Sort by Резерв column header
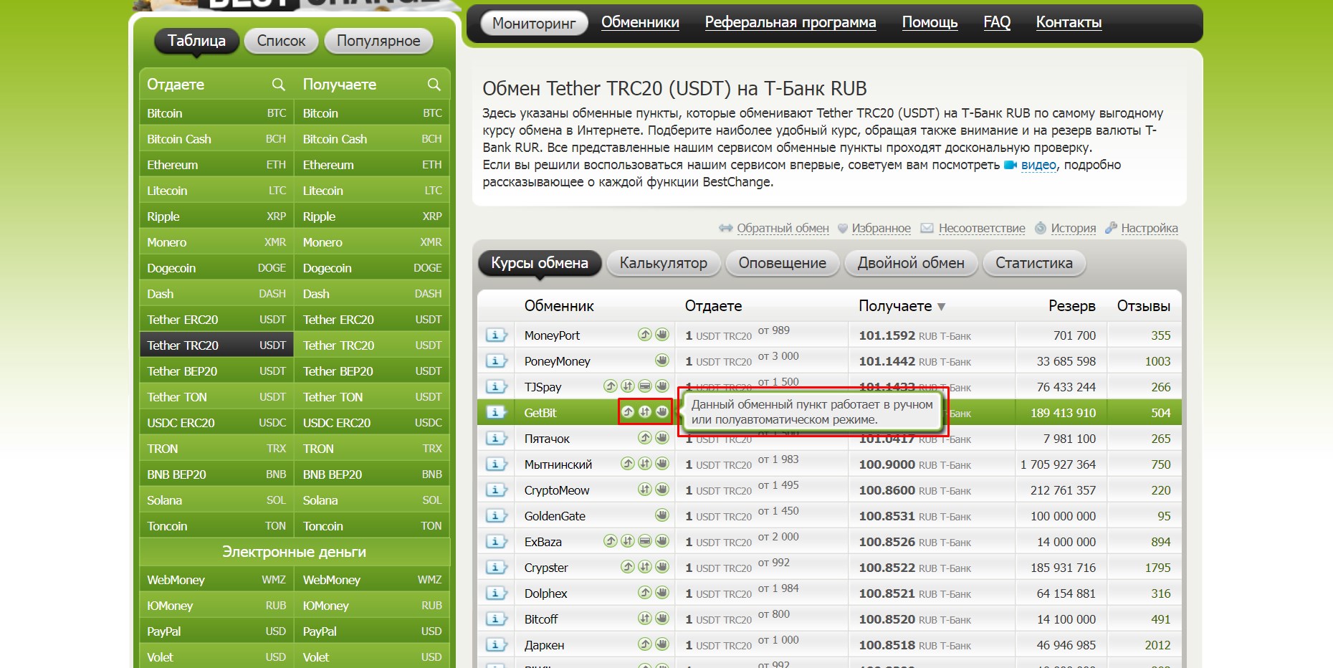The width and height of the screenshot is (1333, 668). [1071, 306]
